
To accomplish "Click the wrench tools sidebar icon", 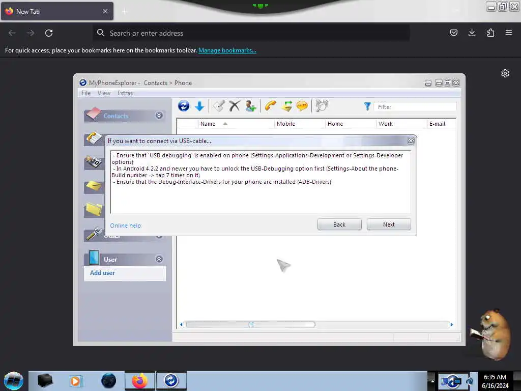I will [x=94, y=234].
